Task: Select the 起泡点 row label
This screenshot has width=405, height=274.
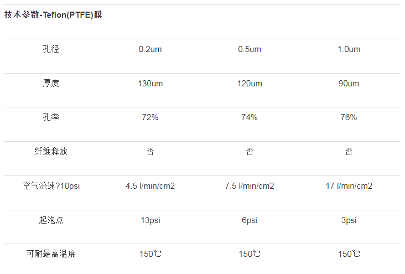Action: pos(51,220)
